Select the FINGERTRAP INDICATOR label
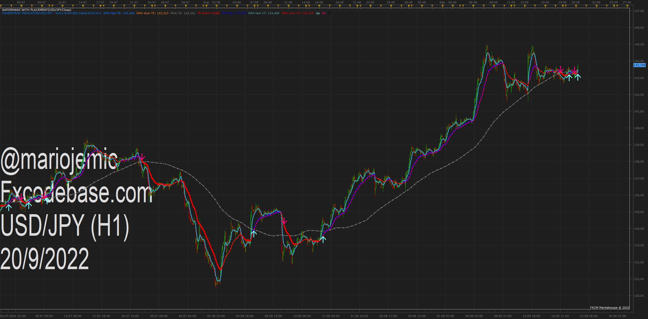 pyautogui.click(x=52, y=13)
